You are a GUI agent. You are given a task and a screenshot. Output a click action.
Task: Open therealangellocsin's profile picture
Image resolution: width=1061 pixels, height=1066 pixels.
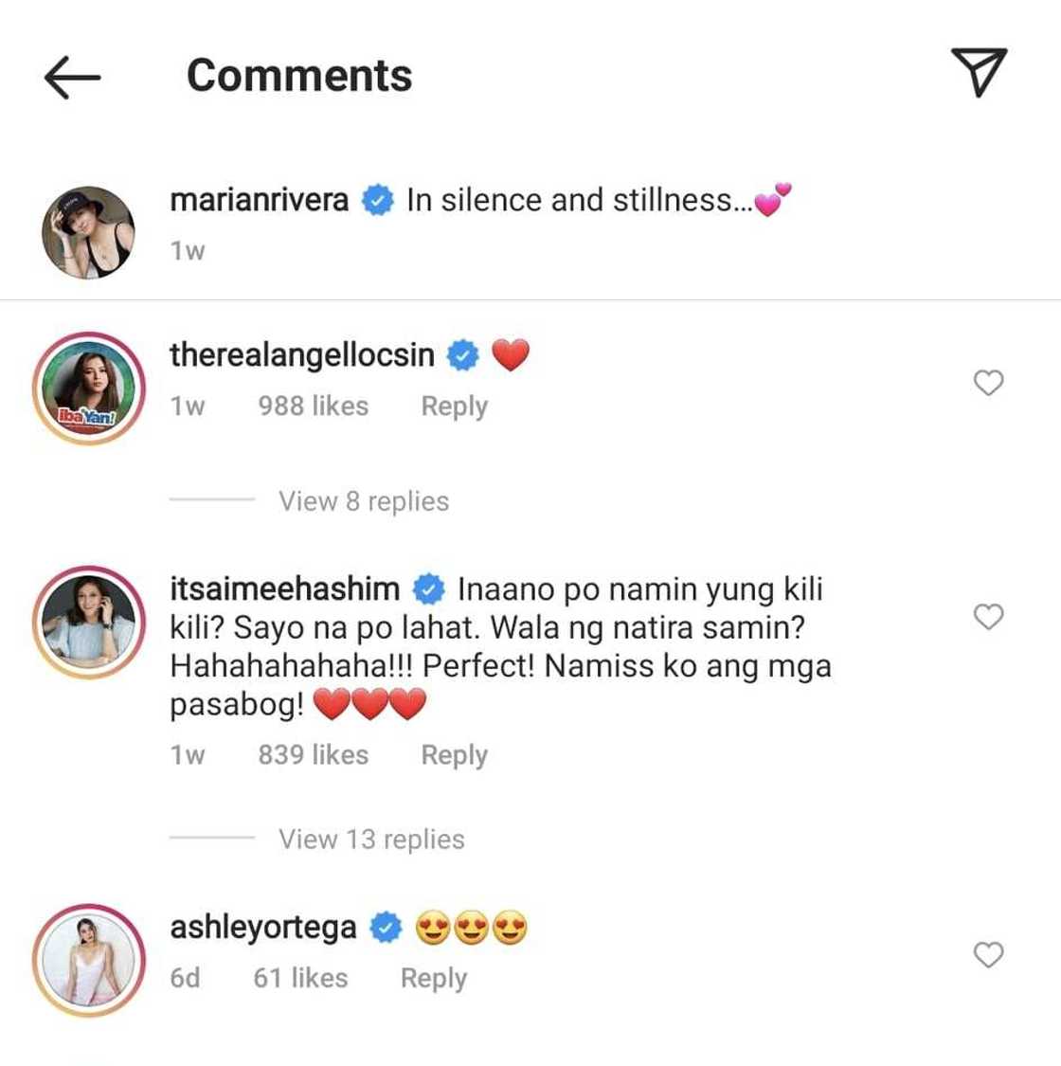[89, 388]
